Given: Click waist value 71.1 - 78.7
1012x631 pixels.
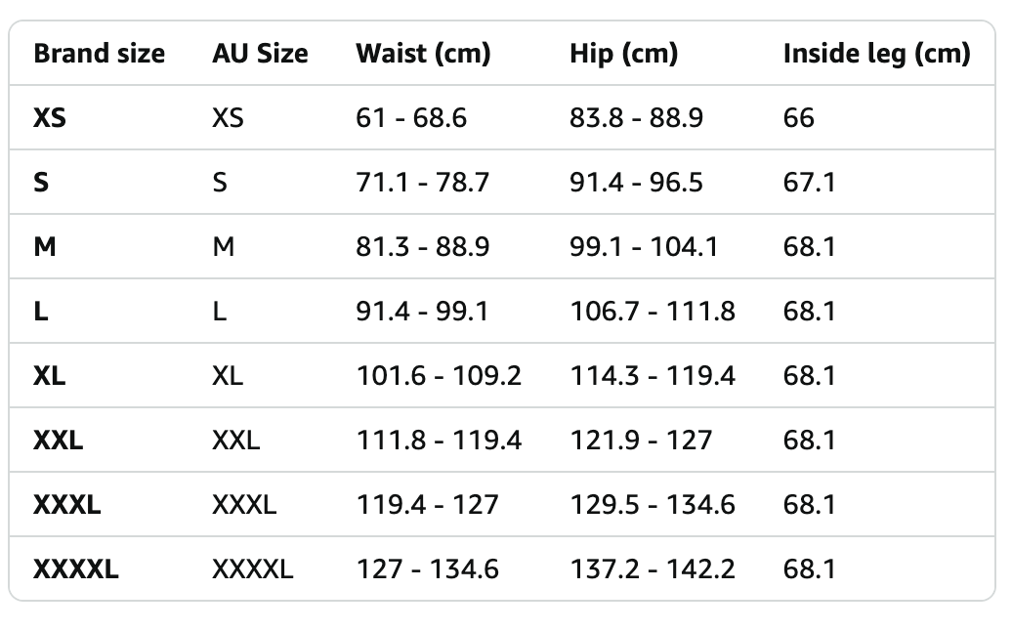Looking at the screenshot, I should [423, 183].
